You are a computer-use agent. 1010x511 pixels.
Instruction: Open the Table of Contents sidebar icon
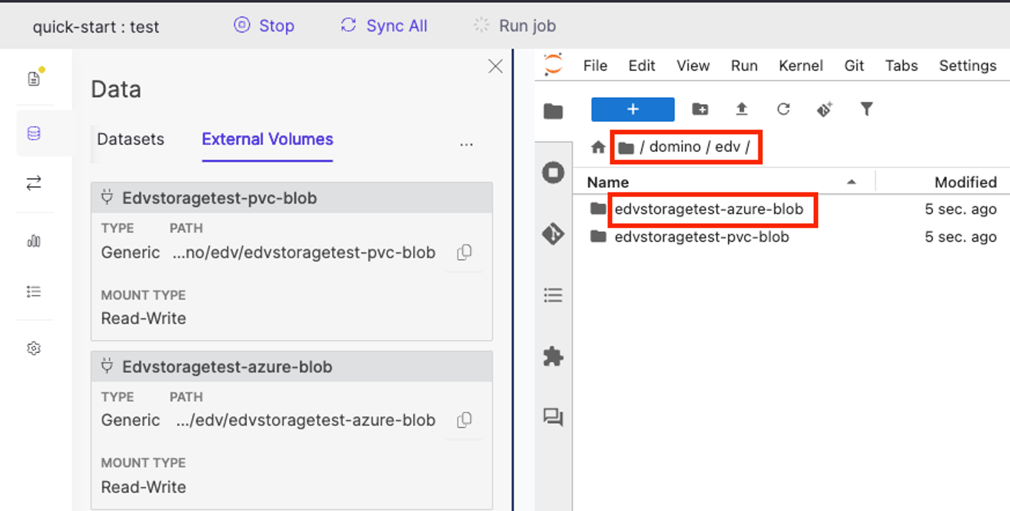(553, 295)
